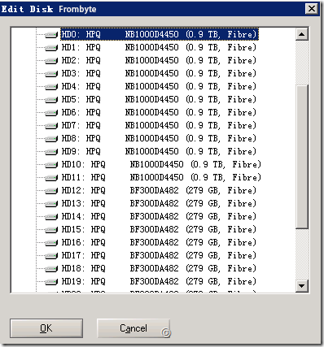This screenshot has width=324, height=347.
Task: Select HD7 NB1000D4450 disk
Action: pos(159,125)
